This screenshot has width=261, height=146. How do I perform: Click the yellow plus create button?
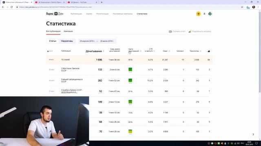point(198,14)
